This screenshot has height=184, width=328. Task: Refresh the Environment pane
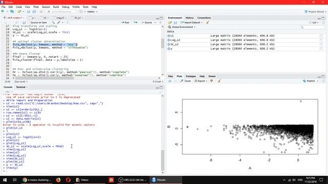[323, 22]
